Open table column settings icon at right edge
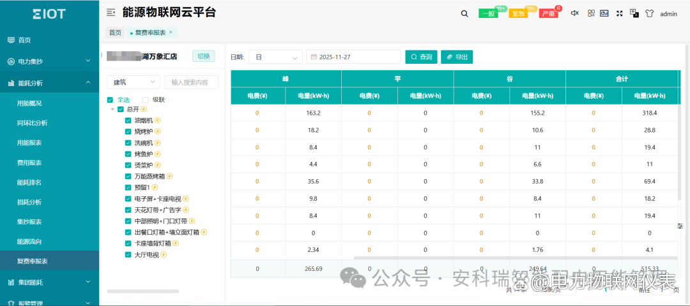The image size is (690, 306). (x=680, y=226)
